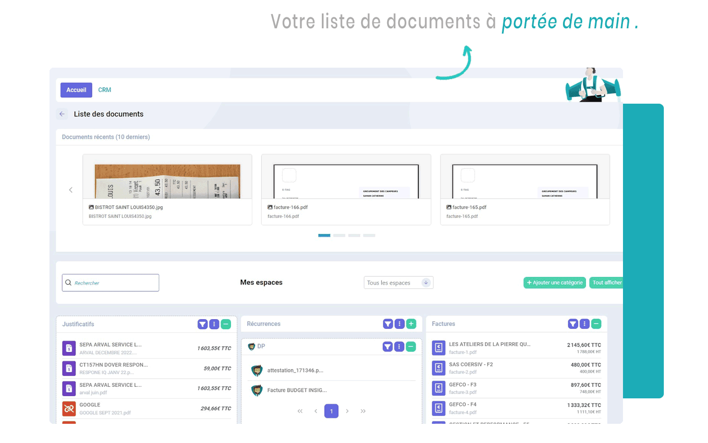Image resolution: width=708 pixels, height=443 pixels.
Task: Focus the Rechercher search field
Action: coord(110,283)
